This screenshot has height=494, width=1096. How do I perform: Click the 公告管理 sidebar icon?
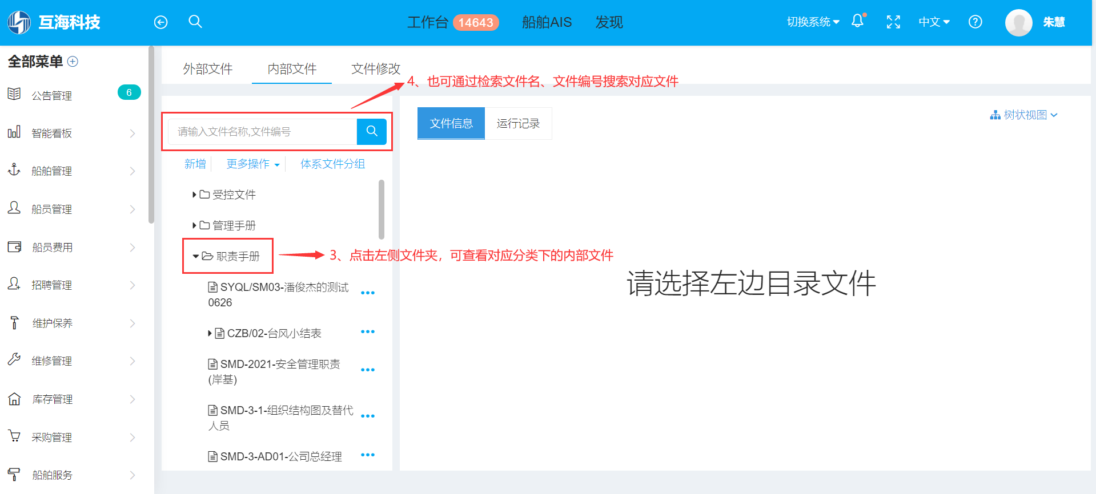click(14, 94)
